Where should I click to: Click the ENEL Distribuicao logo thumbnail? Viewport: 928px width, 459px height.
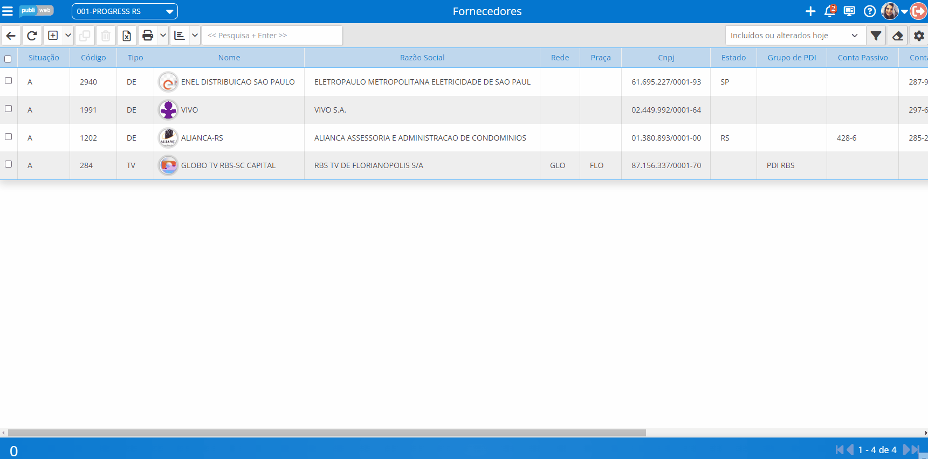168,82
